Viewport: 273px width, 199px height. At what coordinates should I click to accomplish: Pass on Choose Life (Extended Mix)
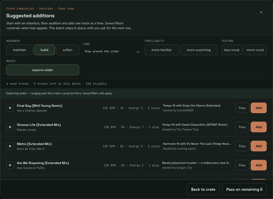click(x=242, y=127)
